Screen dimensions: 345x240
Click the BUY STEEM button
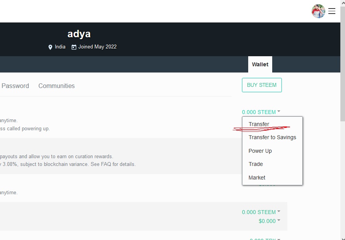click(x=262, y=85)
